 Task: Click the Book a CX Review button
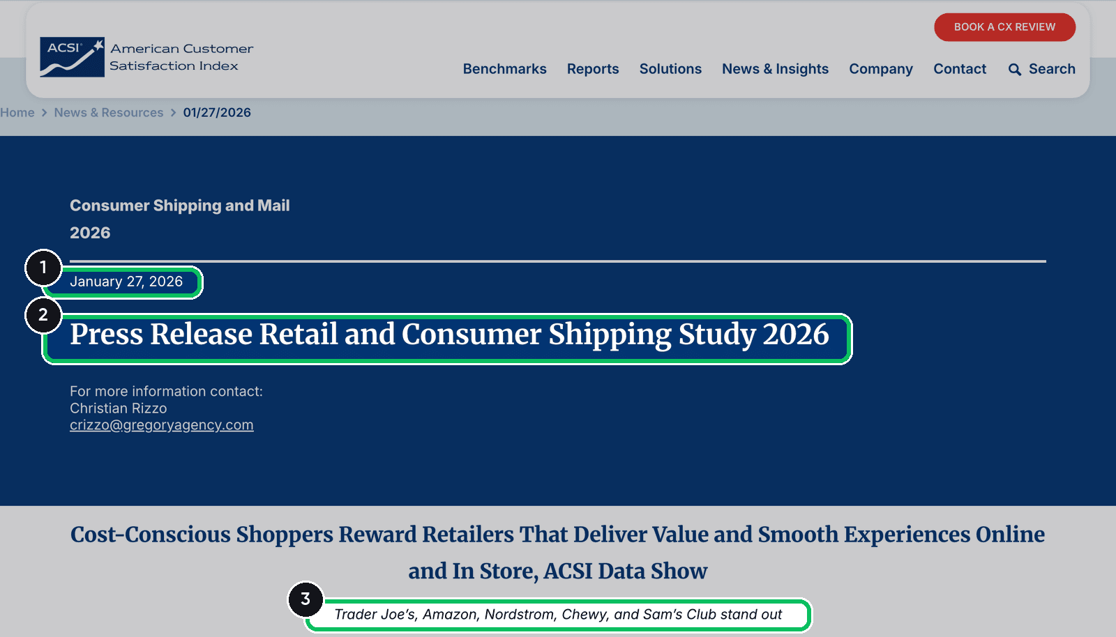pos(1004,27)
